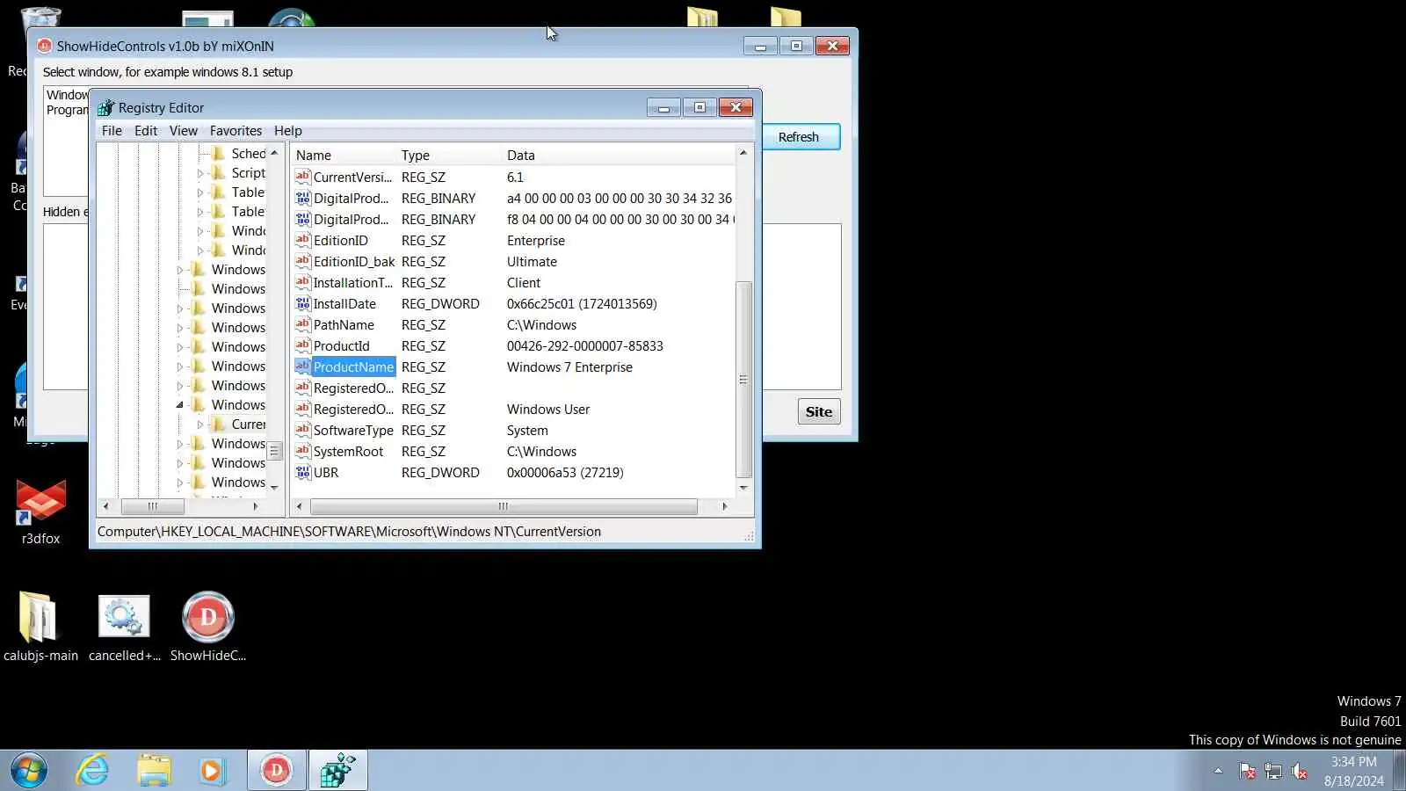Click the muted volume tray icon

click(x=1299, y=772)
